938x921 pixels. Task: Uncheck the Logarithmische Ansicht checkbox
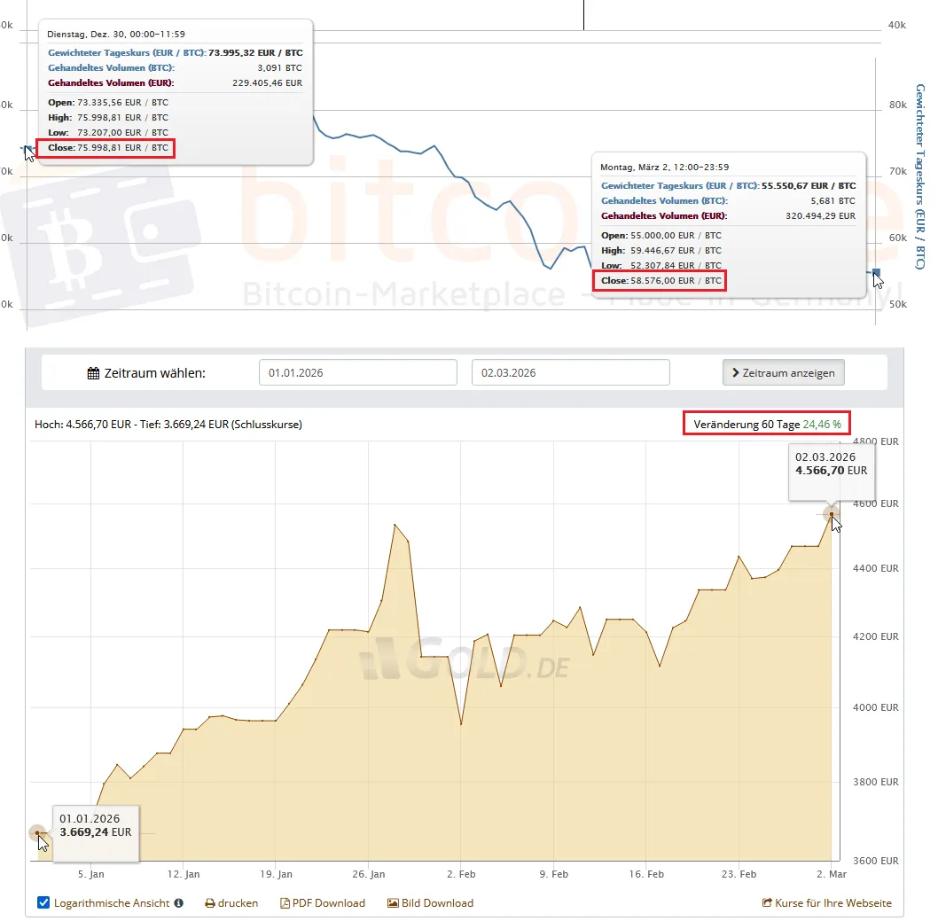pos(44,903)
